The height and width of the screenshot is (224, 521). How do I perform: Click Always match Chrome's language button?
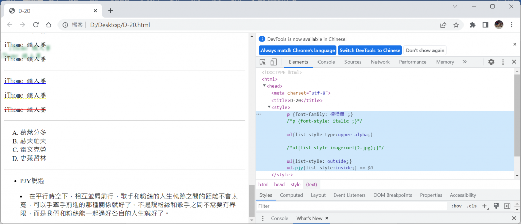[x=298, y=50]
